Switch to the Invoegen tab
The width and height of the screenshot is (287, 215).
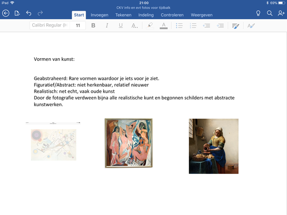click(x=100, y=15)
